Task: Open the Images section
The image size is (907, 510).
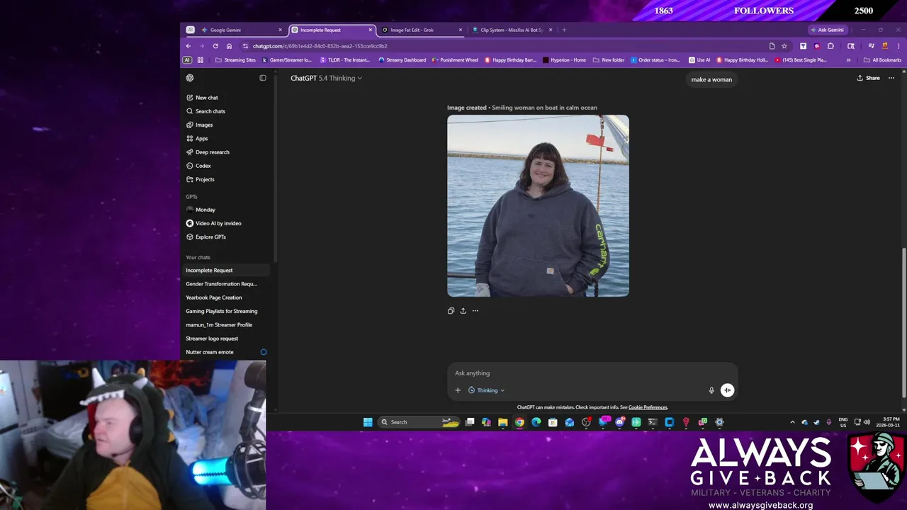Action: 227,125
